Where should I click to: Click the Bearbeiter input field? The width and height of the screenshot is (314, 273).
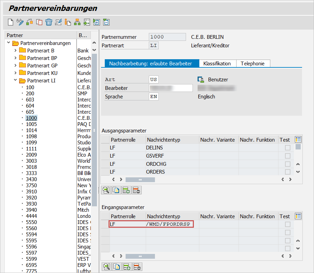pos(171,88)
